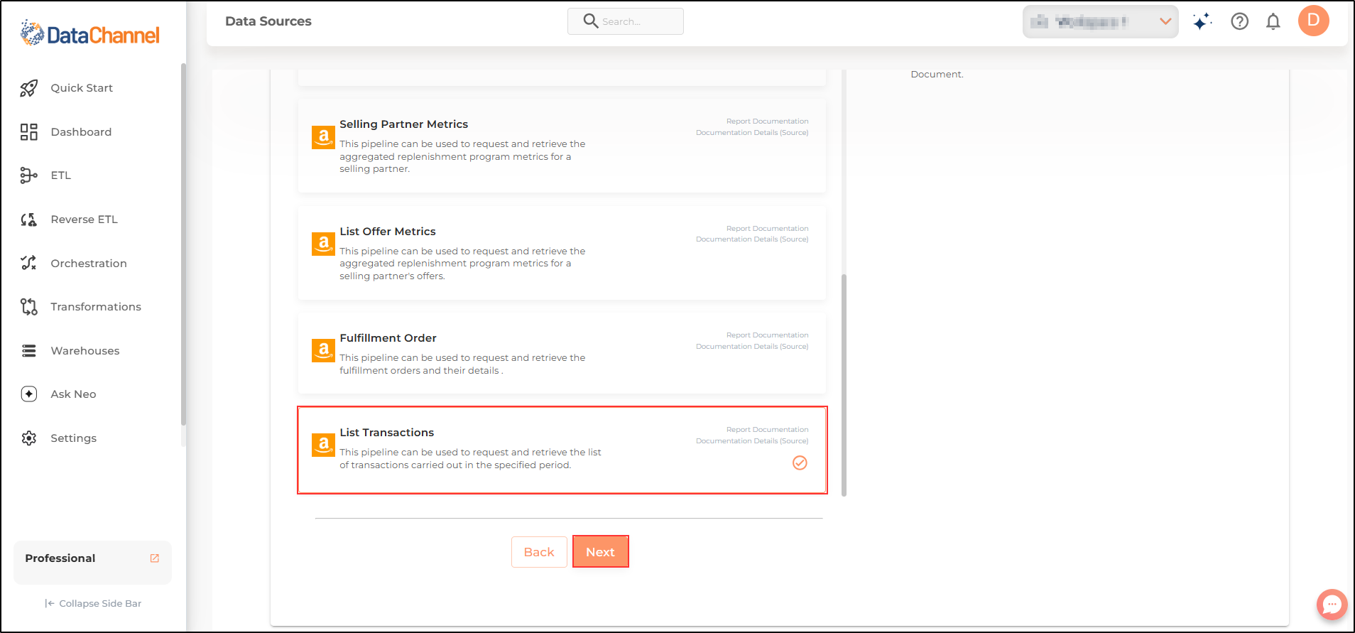Click the sidebar vertical scrollbar

coord(183,244)
